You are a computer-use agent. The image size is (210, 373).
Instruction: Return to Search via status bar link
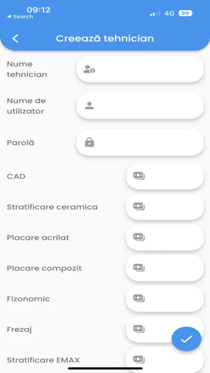coord(20,17)
